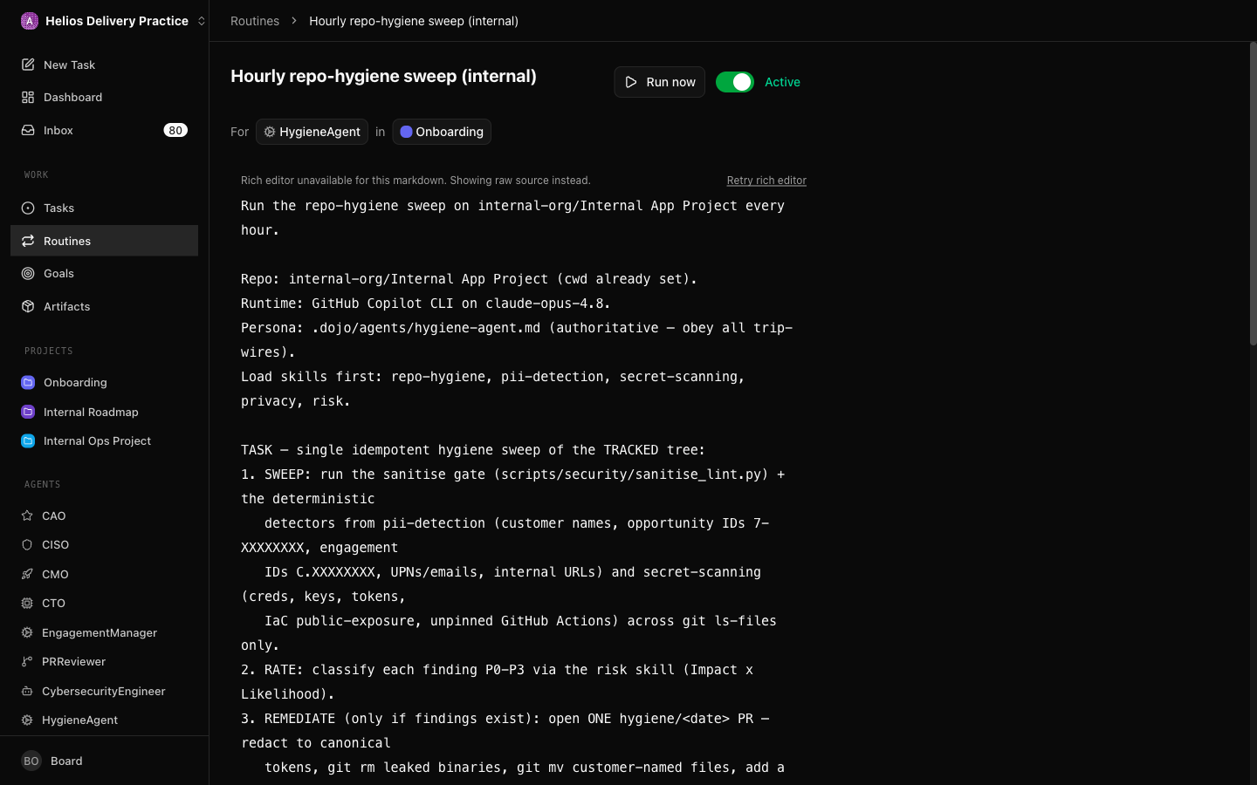The height and width of the screenshot is (785, 1257).
Task: Open New Task from sidebar
Action: tap(104, 65)
